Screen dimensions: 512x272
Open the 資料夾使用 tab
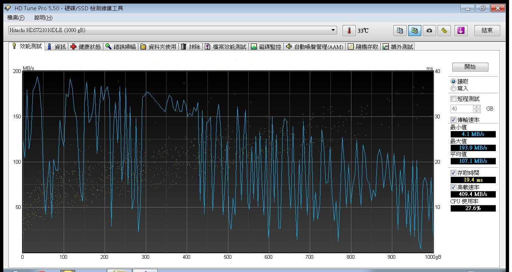(x=159, y=47)
